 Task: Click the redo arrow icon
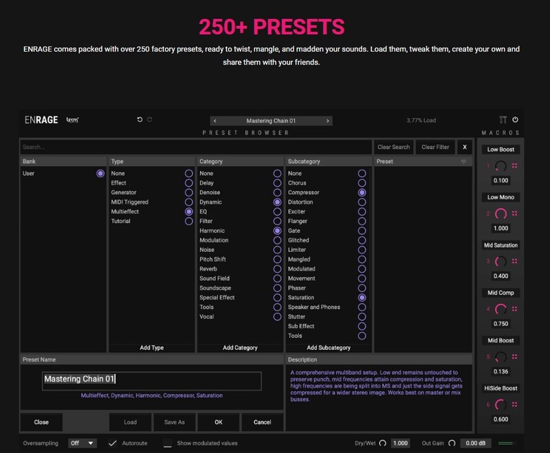149,119
